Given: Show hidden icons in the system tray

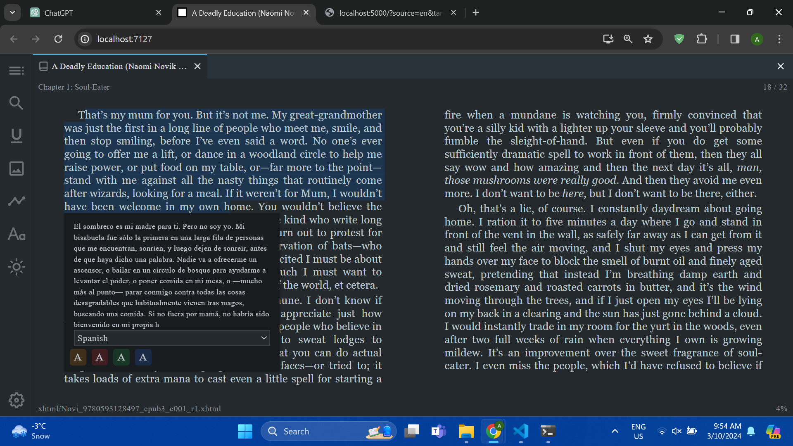Looking at the screenshot, I should point(615,431).
